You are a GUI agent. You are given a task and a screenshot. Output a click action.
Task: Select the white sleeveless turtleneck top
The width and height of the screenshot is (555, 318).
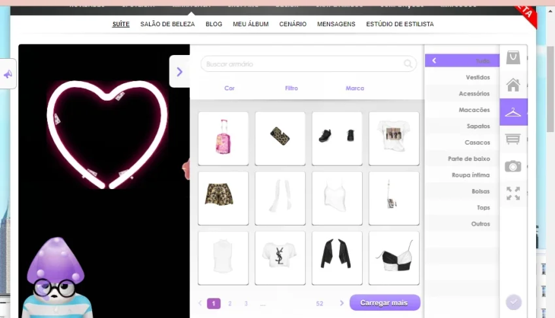[224, 258]
